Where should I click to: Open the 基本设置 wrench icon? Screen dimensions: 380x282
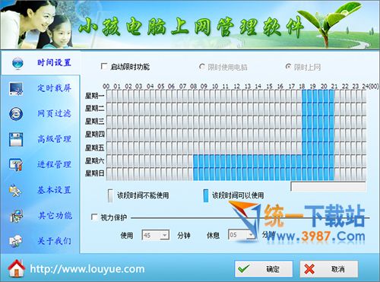tap(16, 191)
